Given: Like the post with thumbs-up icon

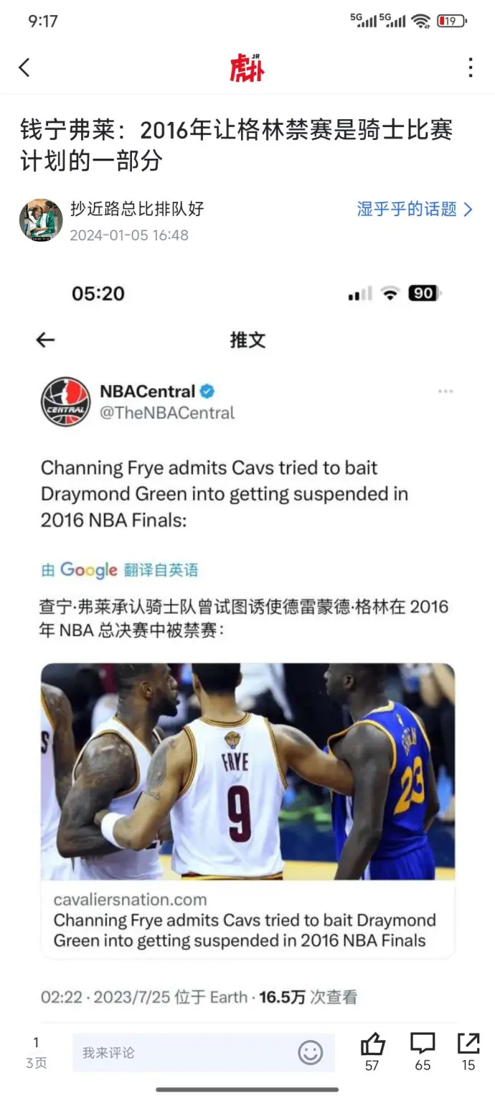Looking at the screenshot, I should (372, 1044).
